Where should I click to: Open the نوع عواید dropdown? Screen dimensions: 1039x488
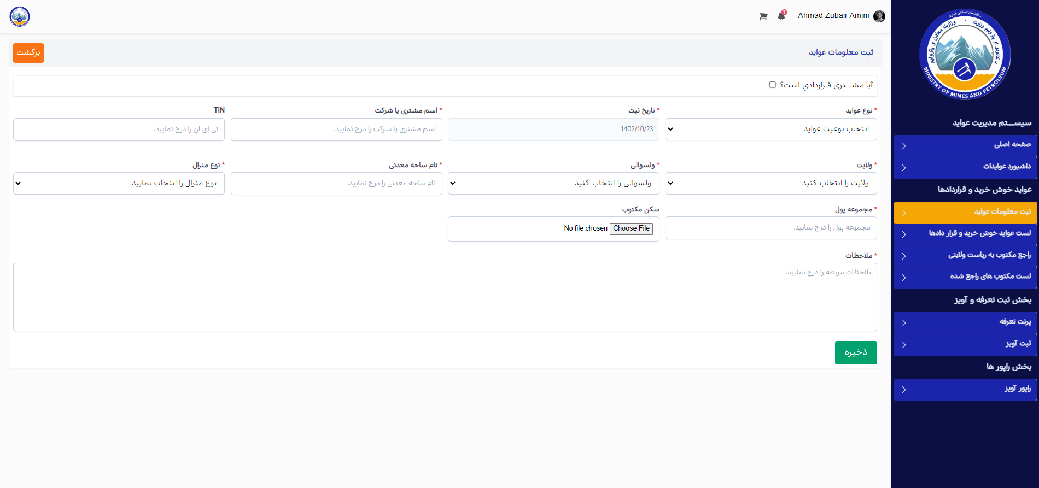pos(771,130)
